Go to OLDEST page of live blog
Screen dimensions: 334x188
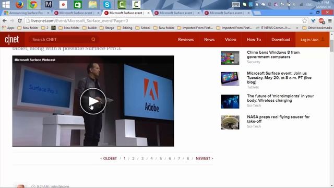click(109, 158)
